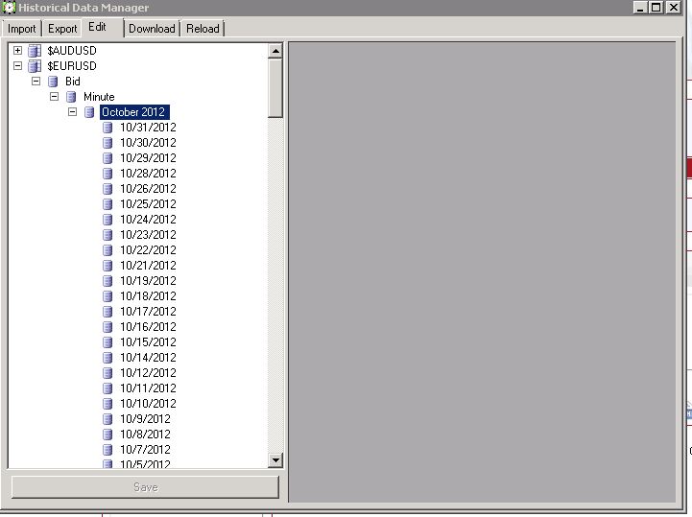Select the Bid label in the tree
692x517 pixels.
[73, 82]
